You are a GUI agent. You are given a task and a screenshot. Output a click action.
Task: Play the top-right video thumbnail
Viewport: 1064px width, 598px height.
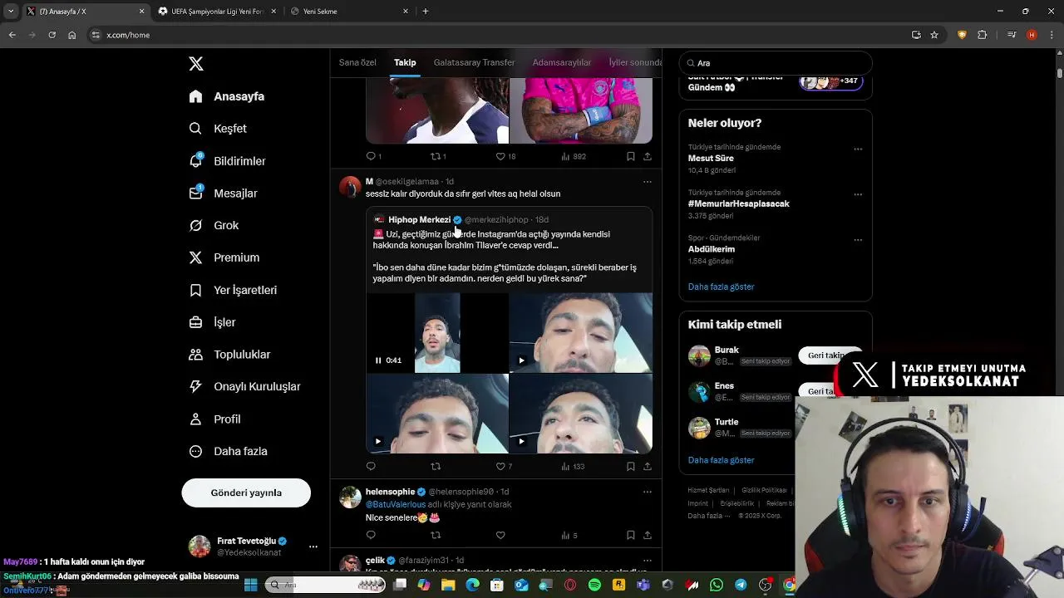(x=521, y=360)
